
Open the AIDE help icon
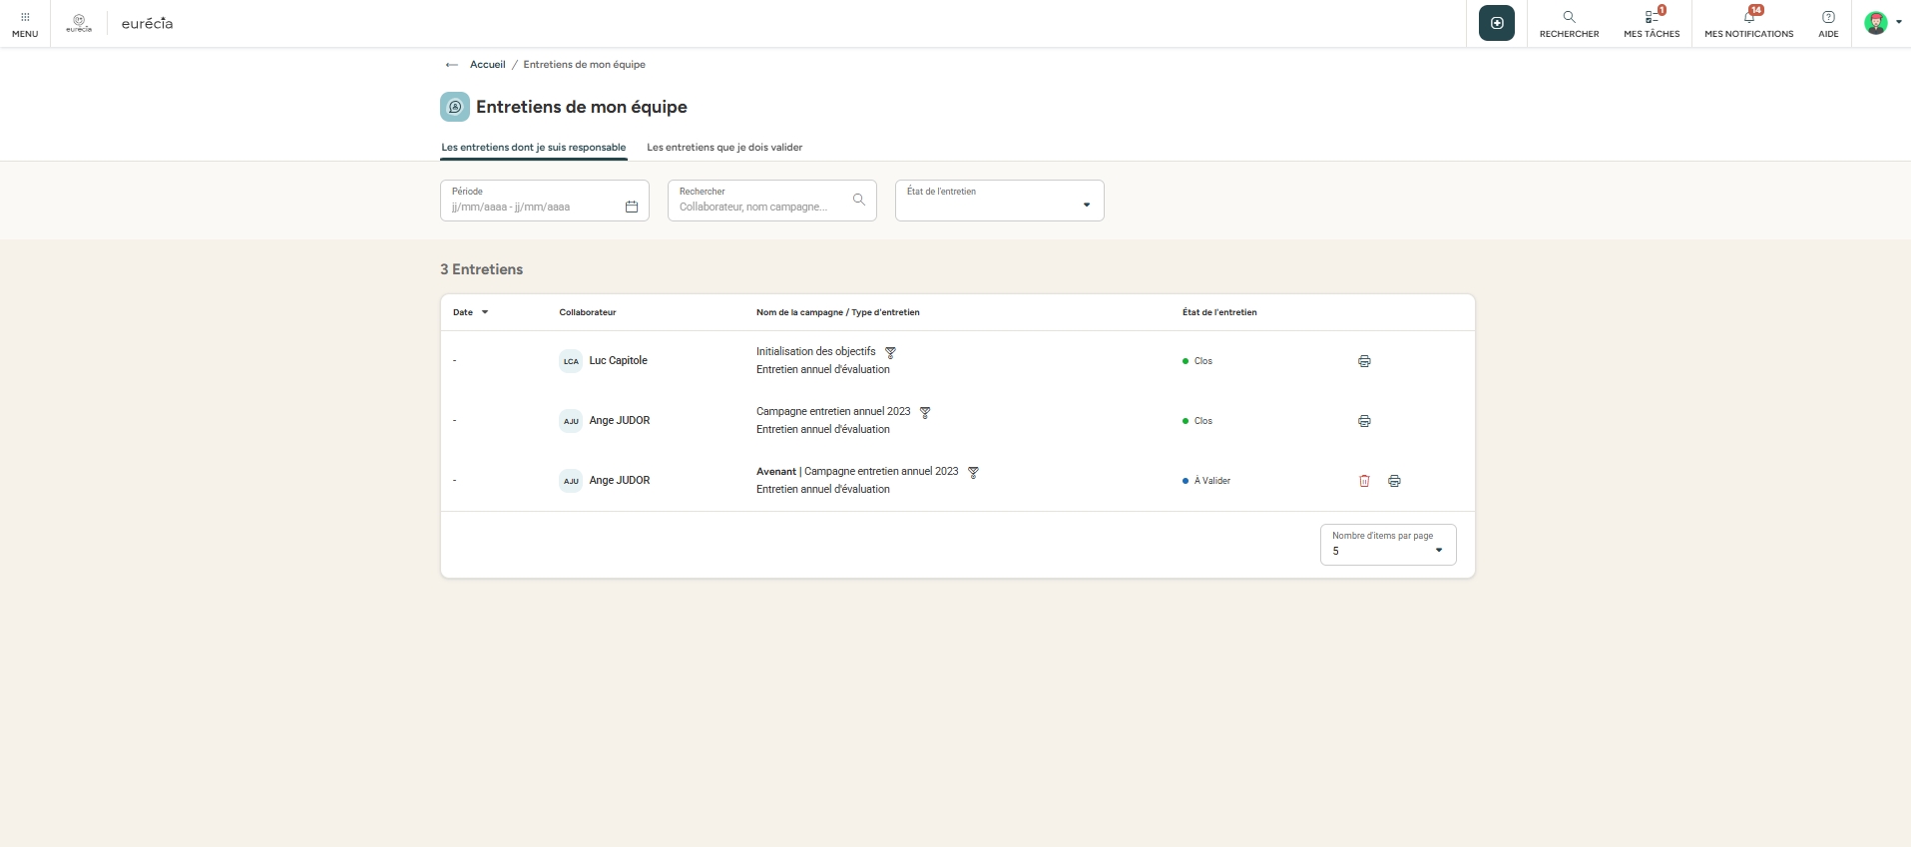1827,23
